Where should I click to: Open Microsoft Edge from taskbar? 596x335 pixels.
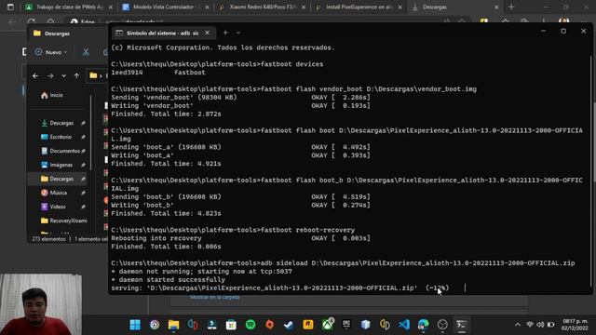point(423,325)
